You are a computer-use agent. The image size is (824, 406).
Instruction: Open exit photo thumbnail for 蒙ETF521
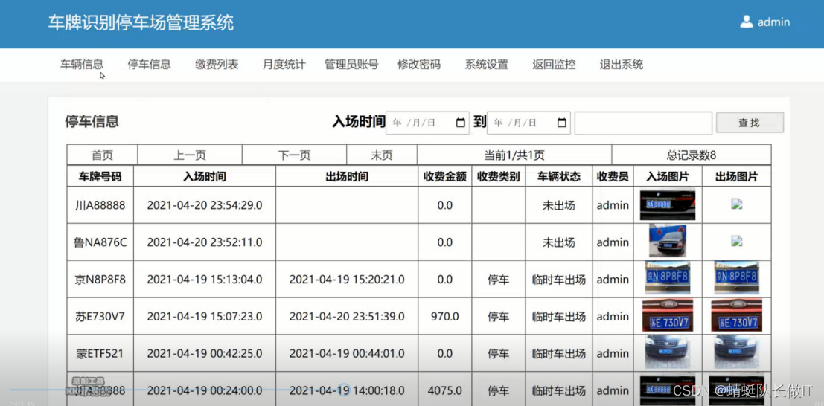(736, 352)
